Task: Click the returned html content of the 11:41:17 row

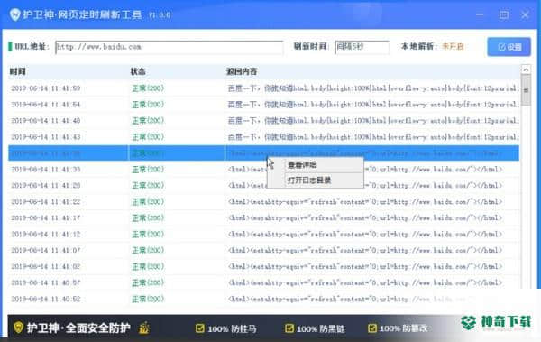Action: click(365, 218)
